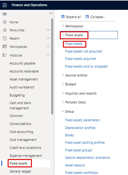Image resolution: width=128 pixels, height=175 pixels.
Task: Expand the Workspaces chevron in sidebar
Action: [x=48, y=46]
